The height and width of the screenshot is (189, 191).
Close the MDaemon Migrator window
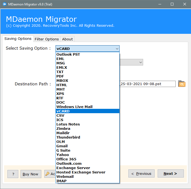[x=184, y=4]
